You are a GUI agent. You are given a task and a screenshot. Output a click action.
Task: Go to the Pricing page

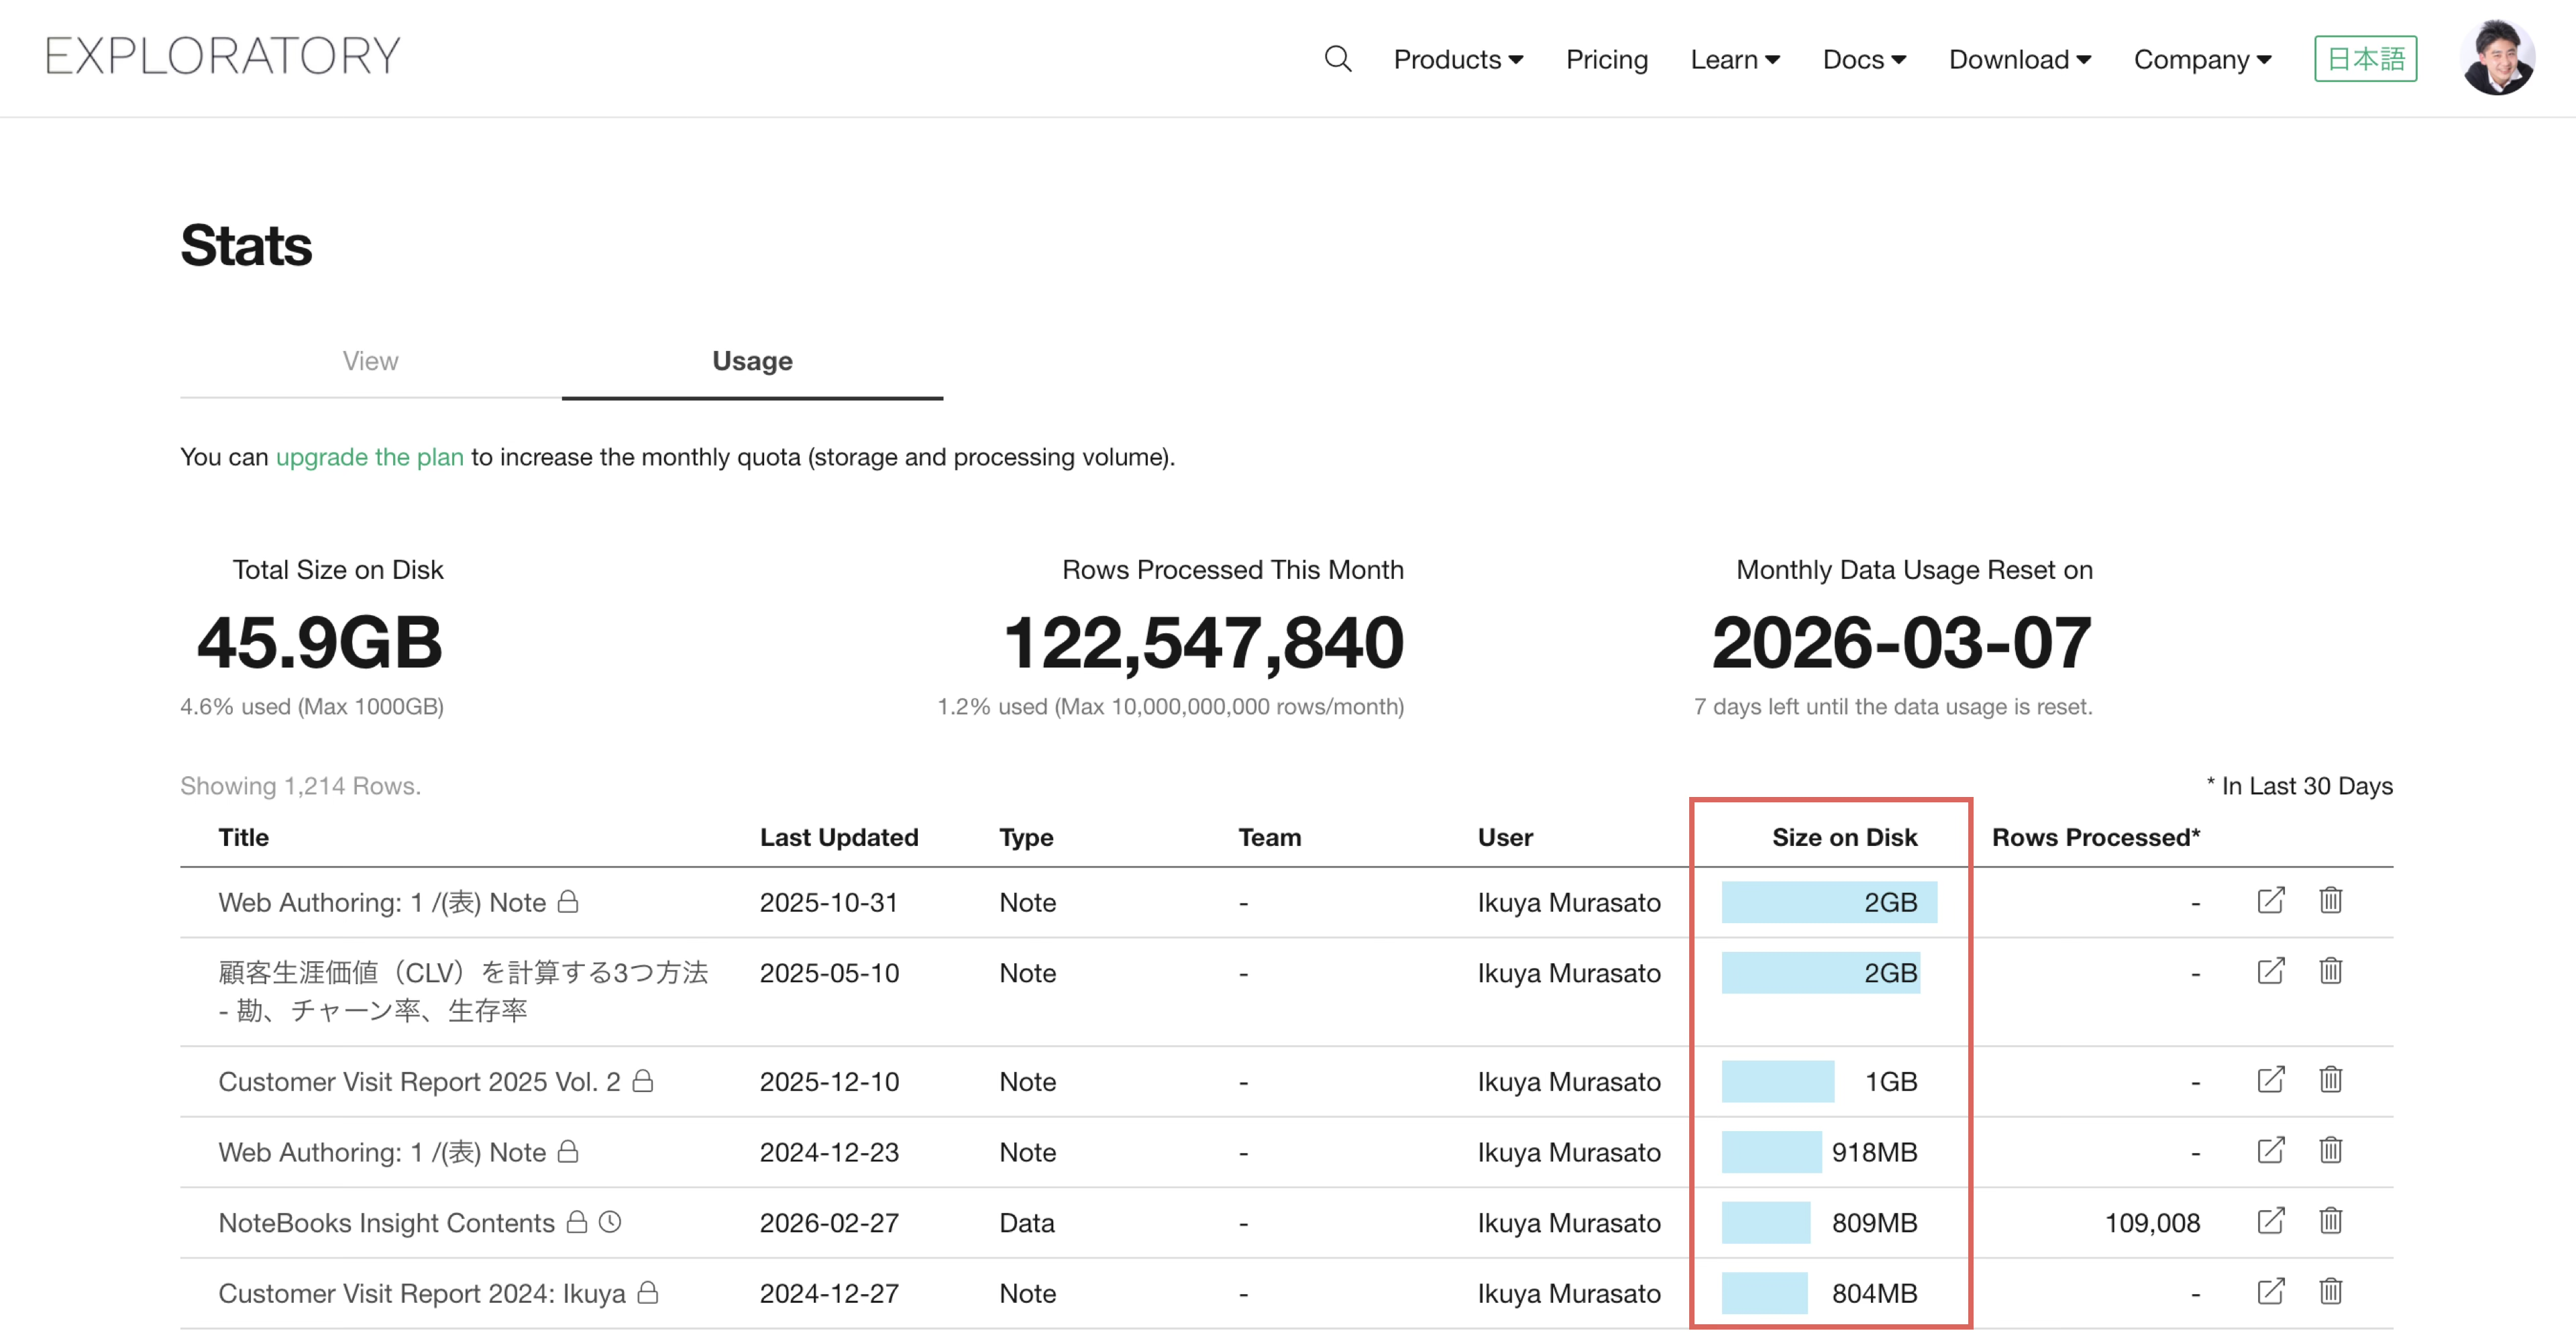tap(1606, 60)
